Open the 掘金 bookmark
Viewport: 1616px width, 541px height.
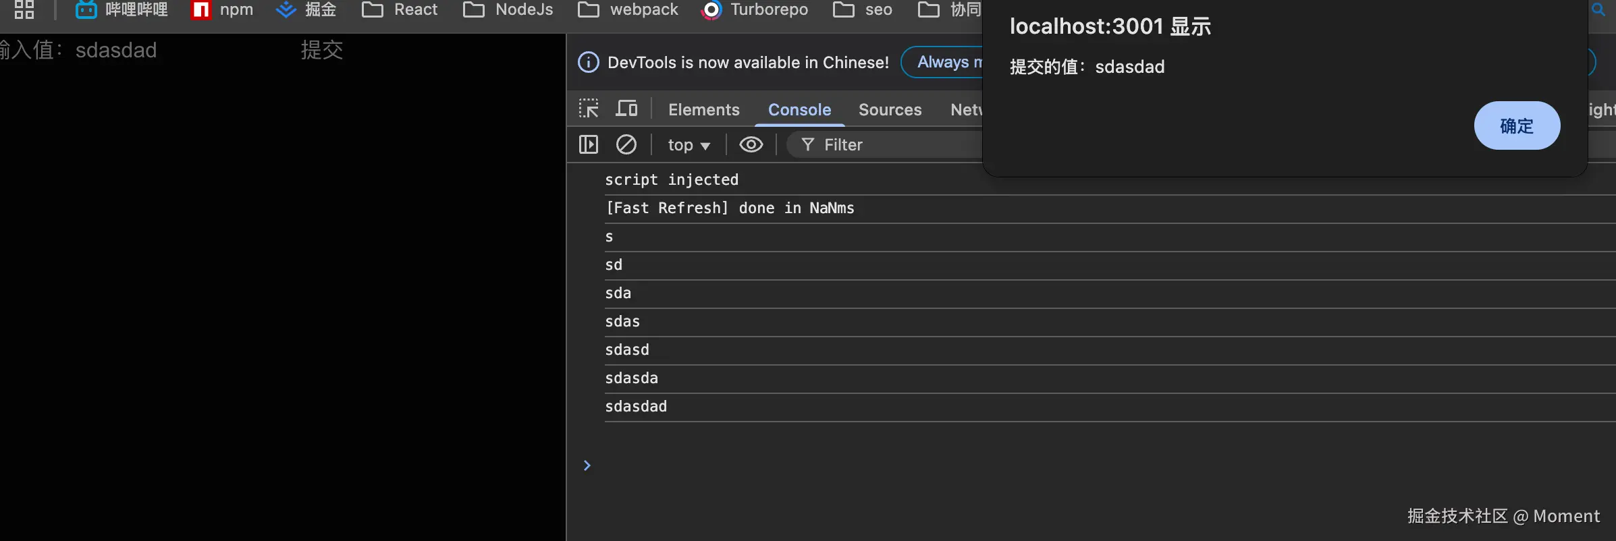pos(306,9)
